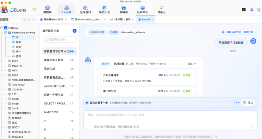Start a new chat with blue plus
Viewport: 262px width, 139px height.
pyautogui.click(x=74, y=31)
